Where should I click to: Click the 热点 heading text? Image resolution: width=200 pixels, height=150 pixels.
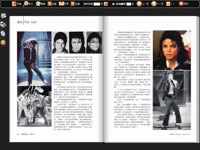[20, 22]
